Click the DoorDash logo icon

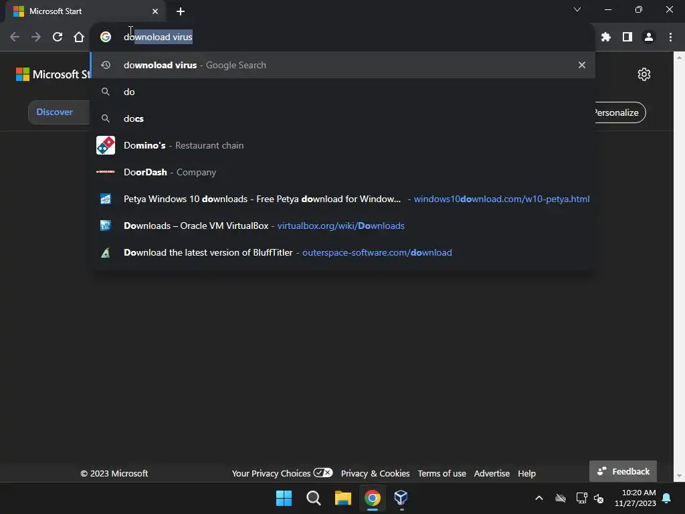[106, 172]
